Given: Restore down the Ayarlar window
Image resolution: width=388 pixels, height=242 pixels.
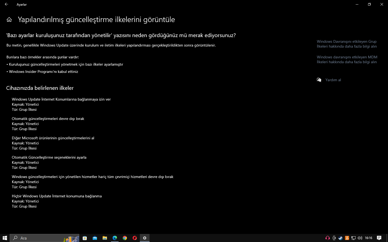Looking at the screenshot, I should (369, 4).
